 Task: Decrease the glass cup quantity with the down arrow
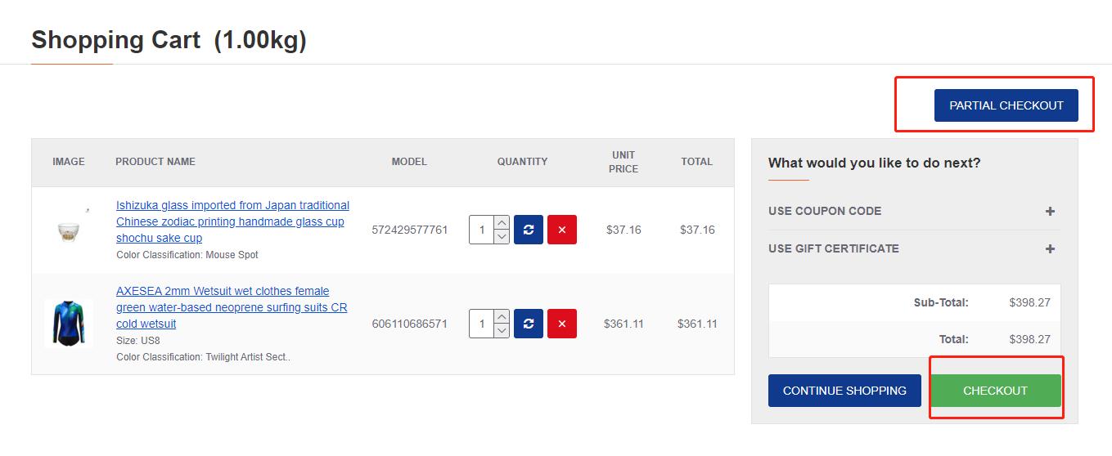[x=502, y=237]
